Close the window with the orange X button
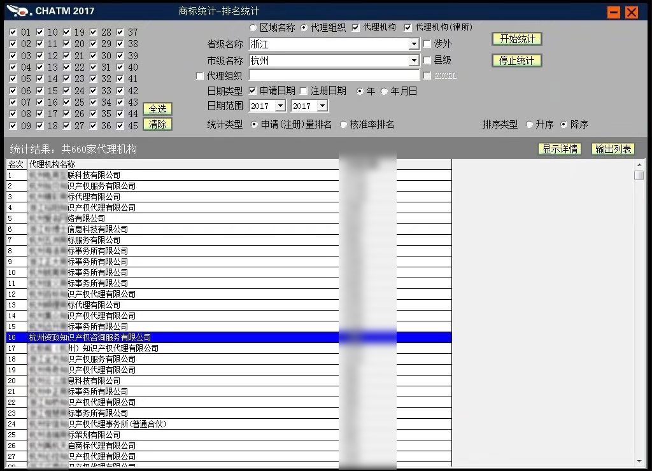The width and height of the screenshot is (652, 471). pos(632,12)
